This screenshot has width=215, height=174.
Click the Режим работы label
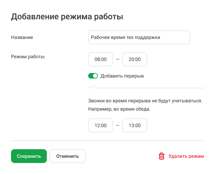(x=28, y=57)
